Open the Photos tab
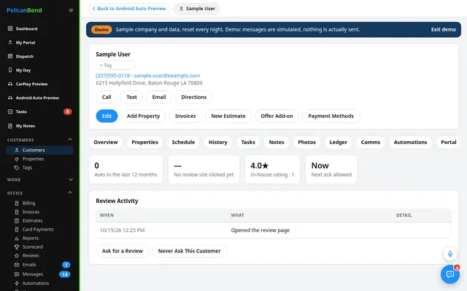 pos(306,143)
